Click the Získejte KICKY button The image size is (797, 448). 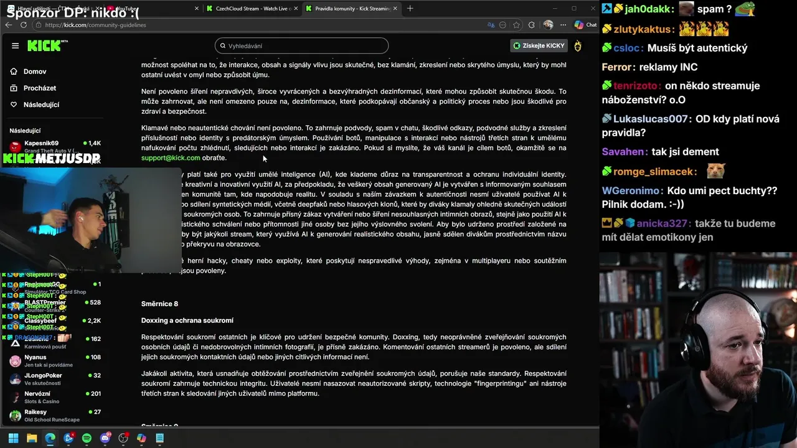[539, 45]
